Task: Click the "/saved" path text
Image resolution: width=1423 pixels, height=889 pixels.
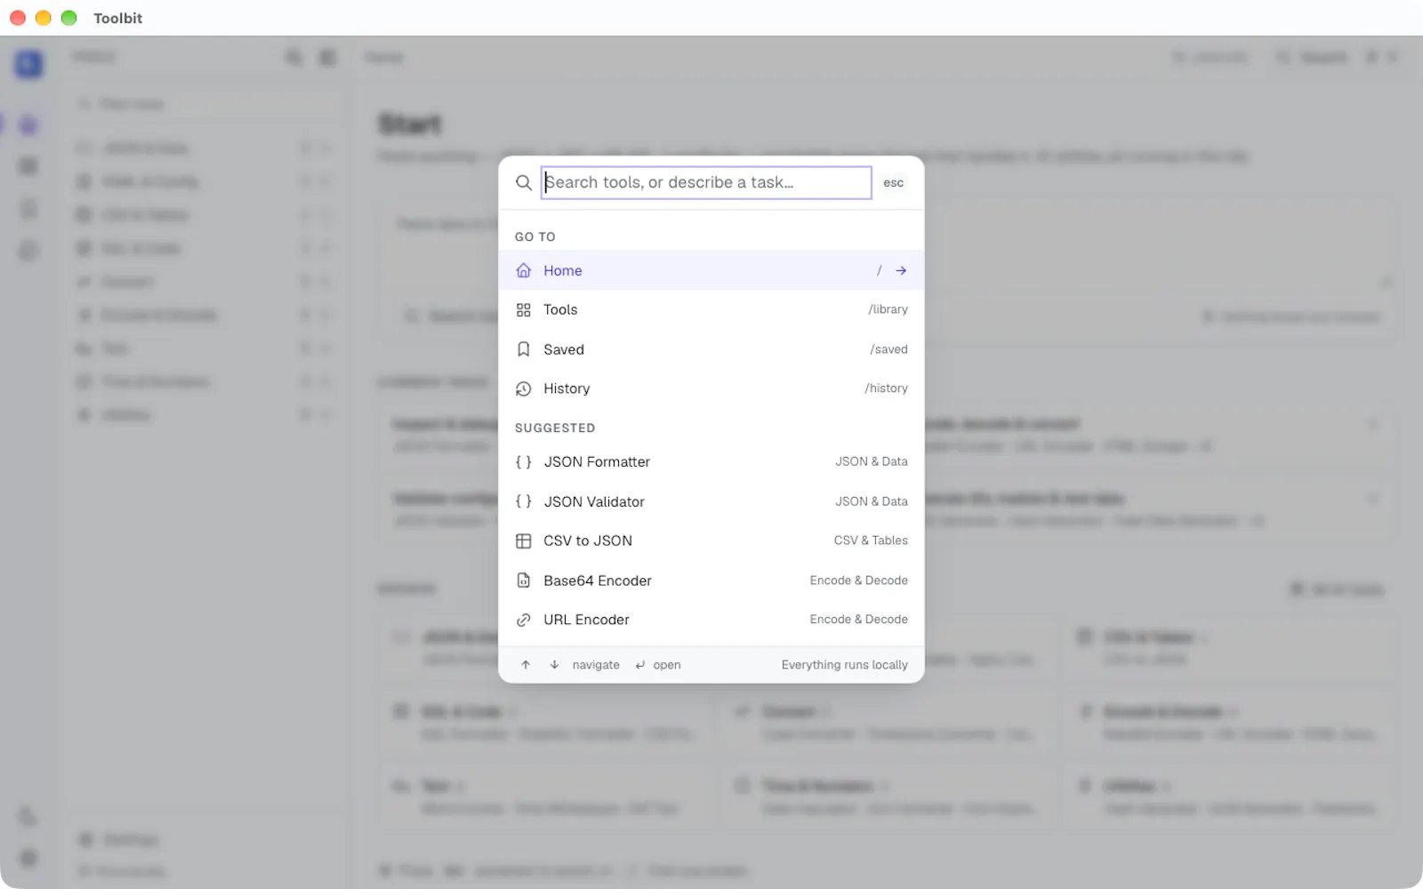Action: point(888,349)
